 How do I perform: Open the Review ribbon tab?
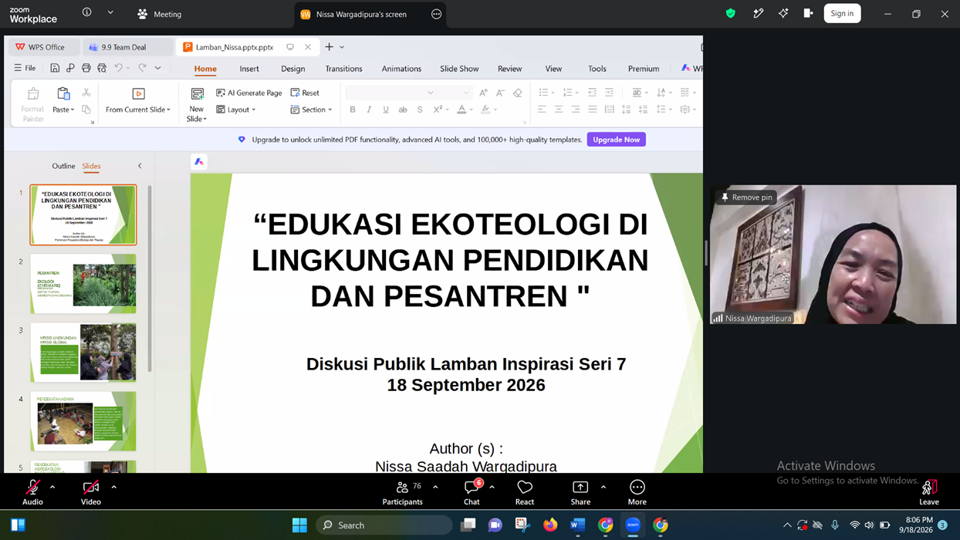point(509,69)
